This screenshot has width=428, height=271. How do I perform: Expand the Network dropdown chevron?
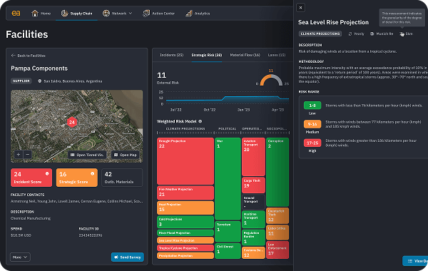131,13
